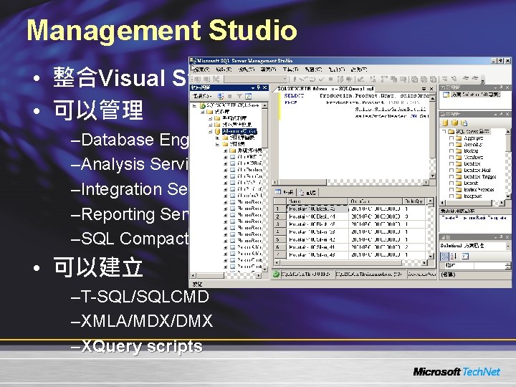Click the Analysis Services templates cube icon
The height and width of the screenshot is (387, 516).
(x=455, y=123)
